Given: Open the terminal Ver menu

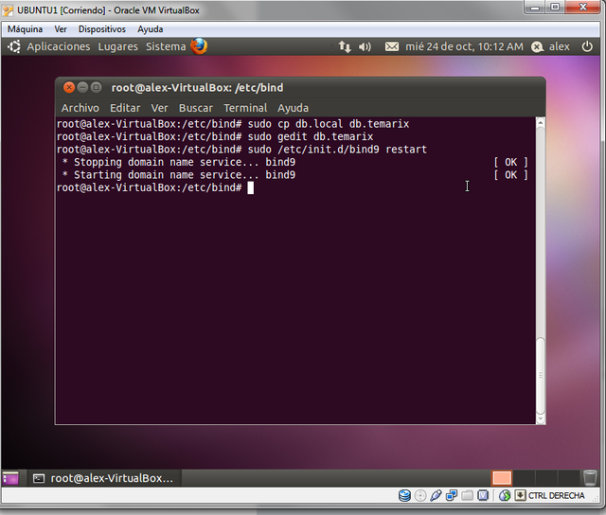Looking at the screenshot, I should (x=160, y=108).
